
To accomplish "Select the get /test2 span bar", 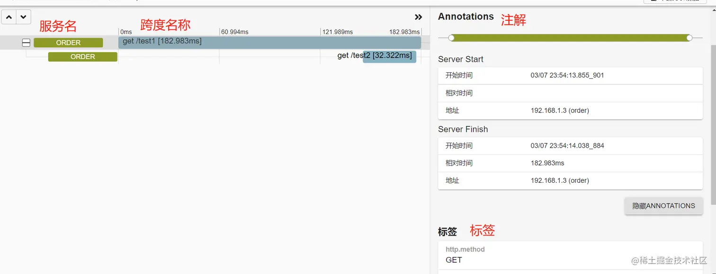I will point(389,56).
